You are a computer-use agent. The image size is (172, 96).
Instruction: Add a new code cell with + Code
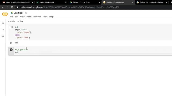11,21
